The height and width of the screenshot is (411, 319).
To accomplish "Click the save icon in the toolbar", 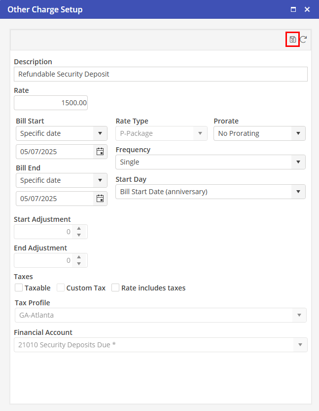I will pyautogui.click(x=292, y=40).
